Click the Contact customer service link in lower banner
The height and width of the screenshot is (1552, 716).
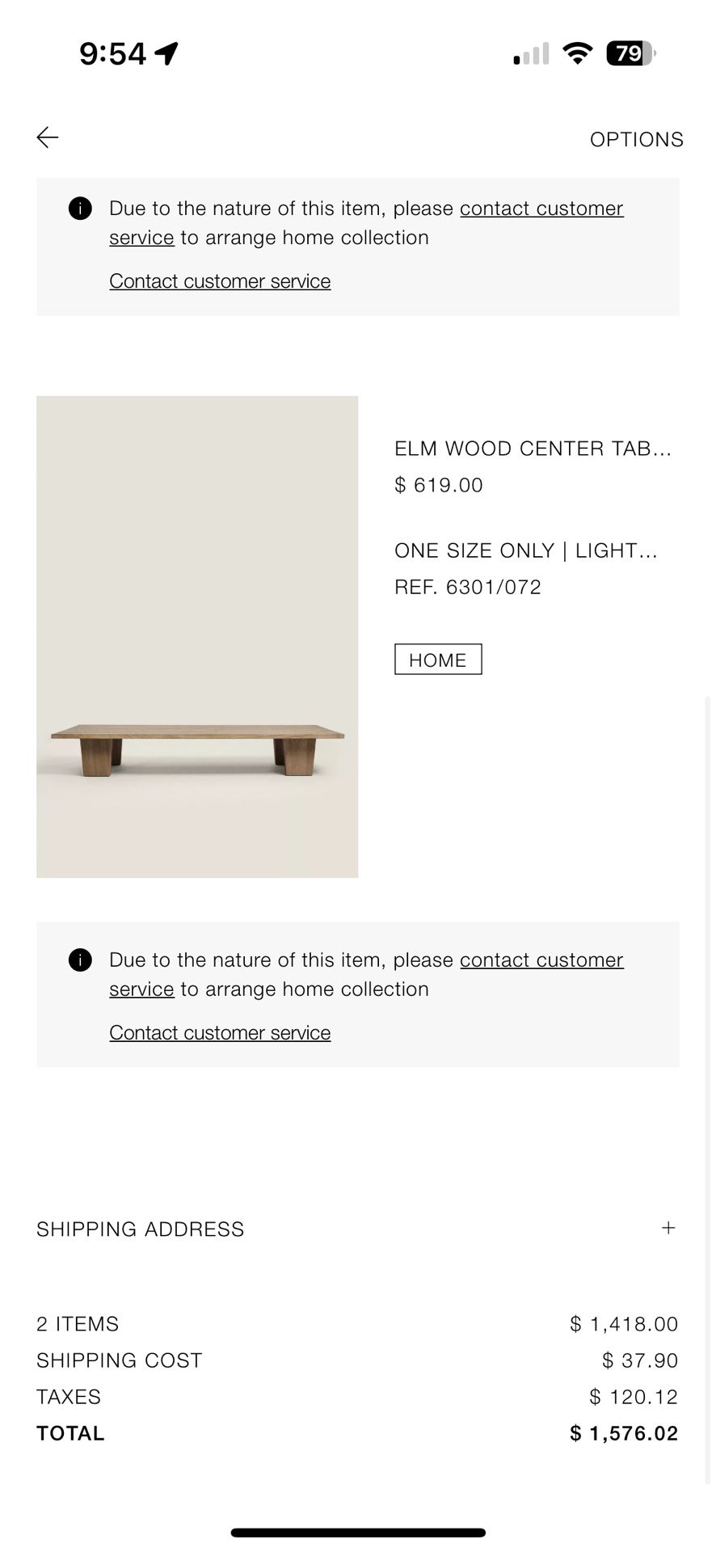coord(219,1032)
